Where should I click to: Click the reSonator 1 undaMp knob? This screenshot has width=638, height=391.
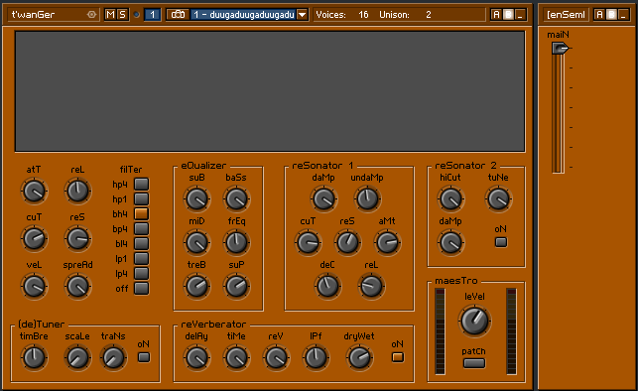click(x=367, y=199)
